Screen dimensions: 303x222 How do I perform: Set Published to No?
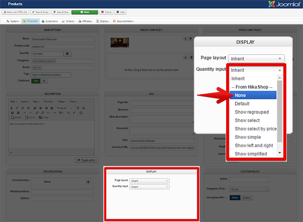click(44, 81)
